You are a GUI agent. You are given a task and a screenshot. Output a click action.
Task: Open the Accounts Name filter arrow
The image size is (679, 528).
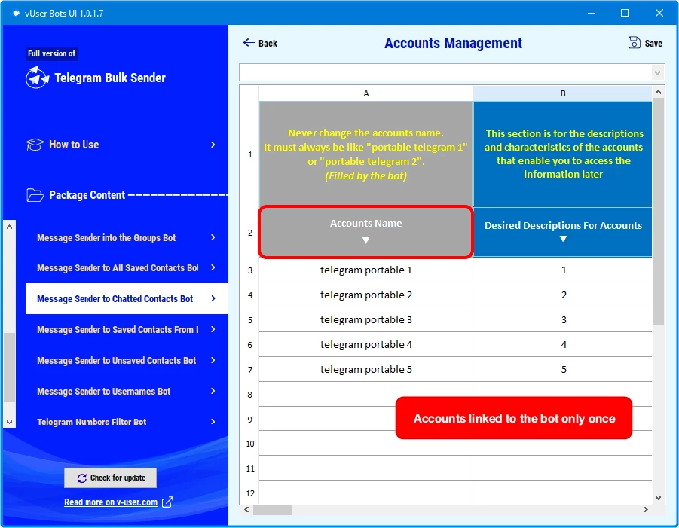coord(365,240)
